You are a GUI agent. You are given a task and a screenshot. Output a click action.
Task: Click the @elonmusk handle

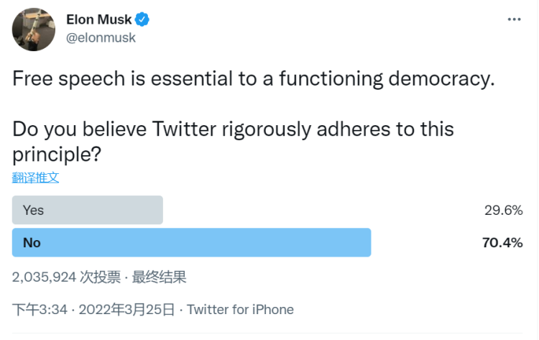[x=101, y=37]
